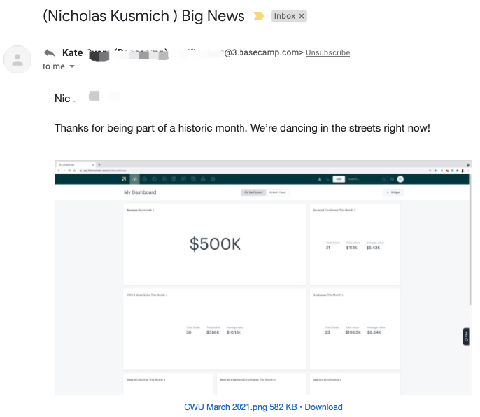480x417 pixels.
Task: Click the Unsubscribe link
Action: click(x=327, y=52)
